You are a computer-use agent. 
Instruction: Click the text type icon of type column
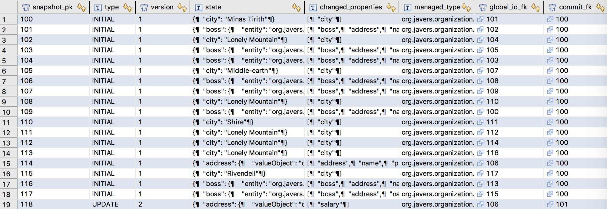click(x=98, y=8)
